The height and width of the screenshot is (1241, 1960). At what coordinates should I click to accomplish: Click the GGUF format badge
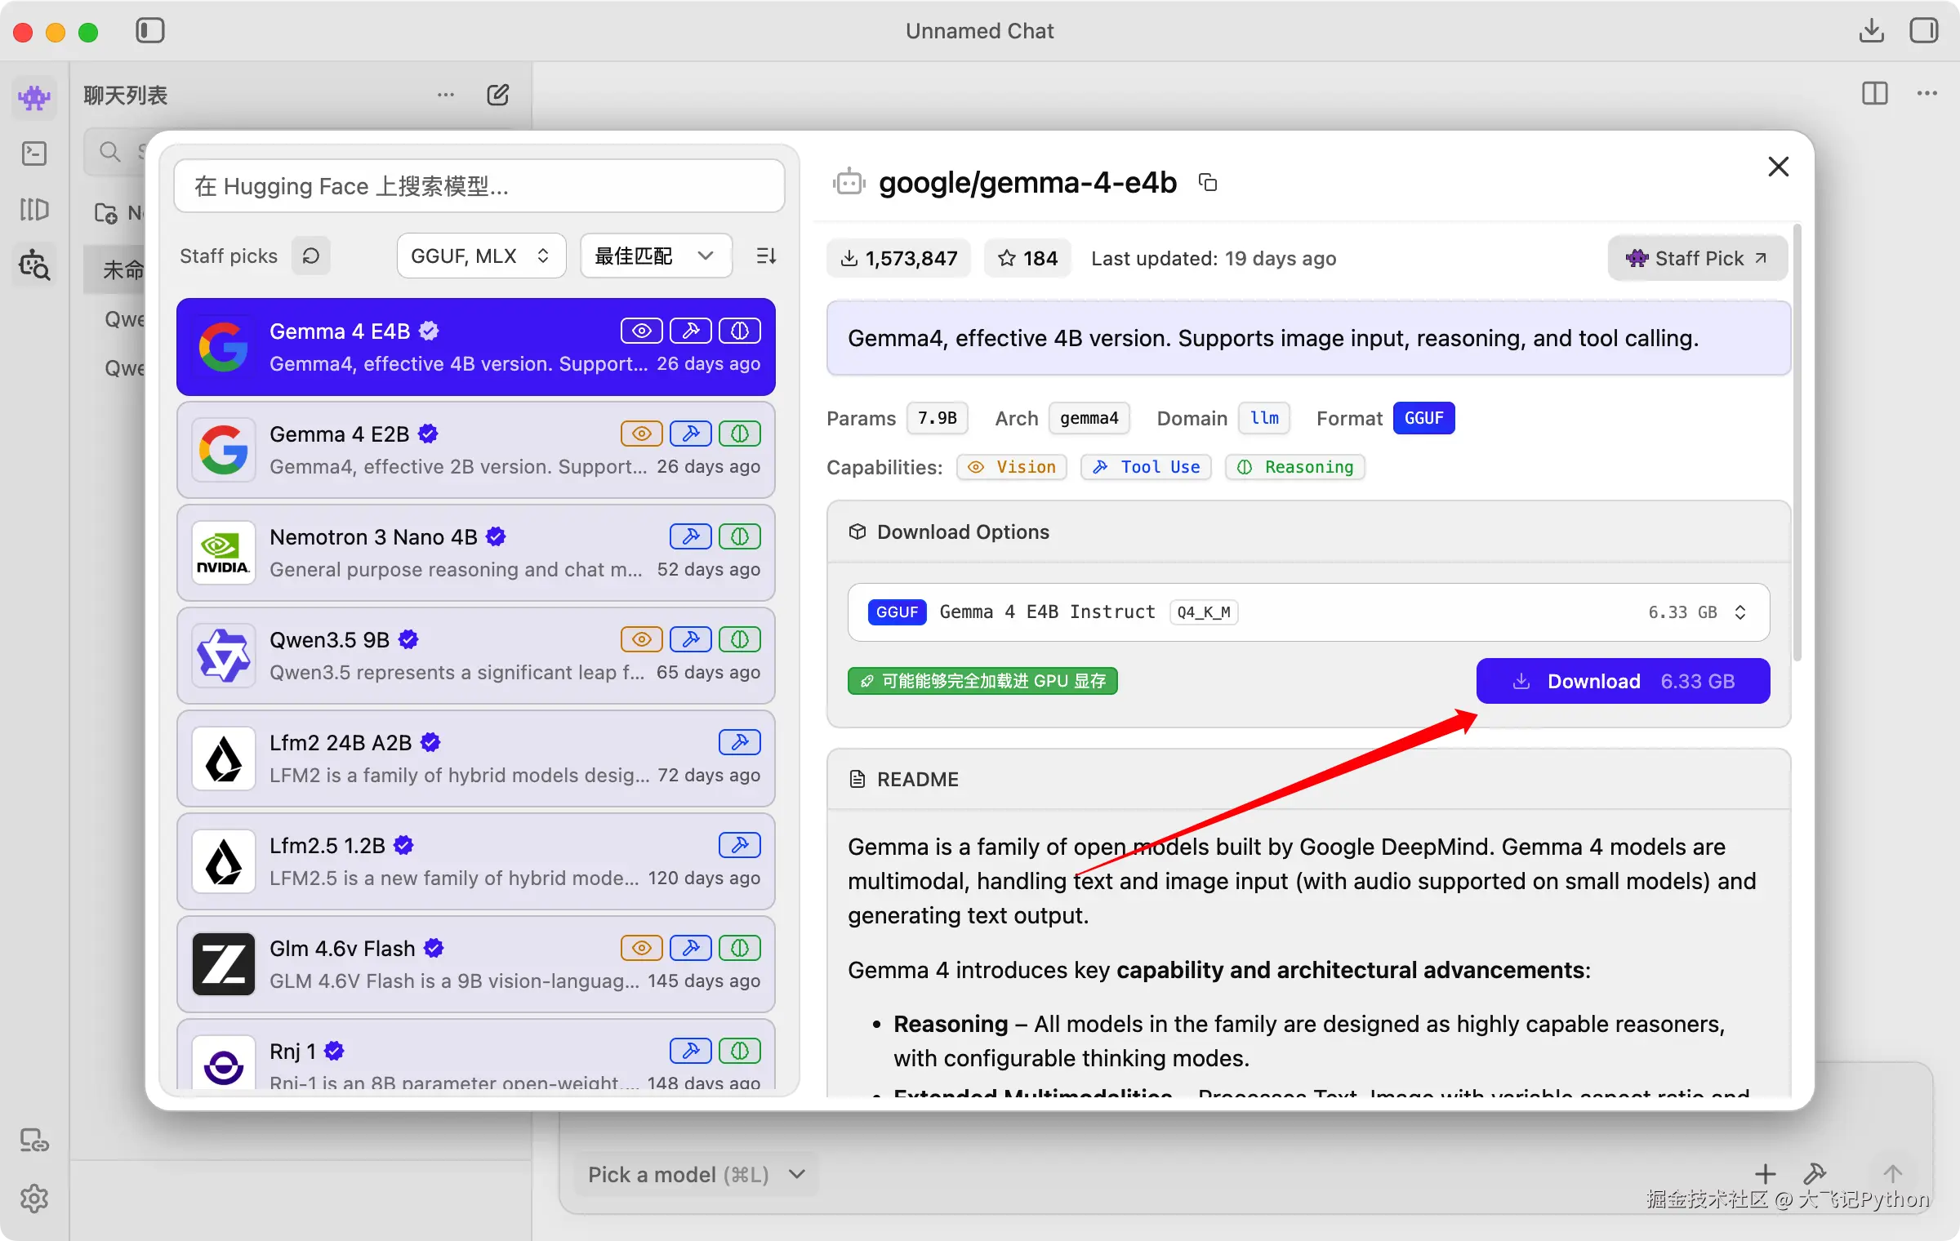tap(1423, 418)
